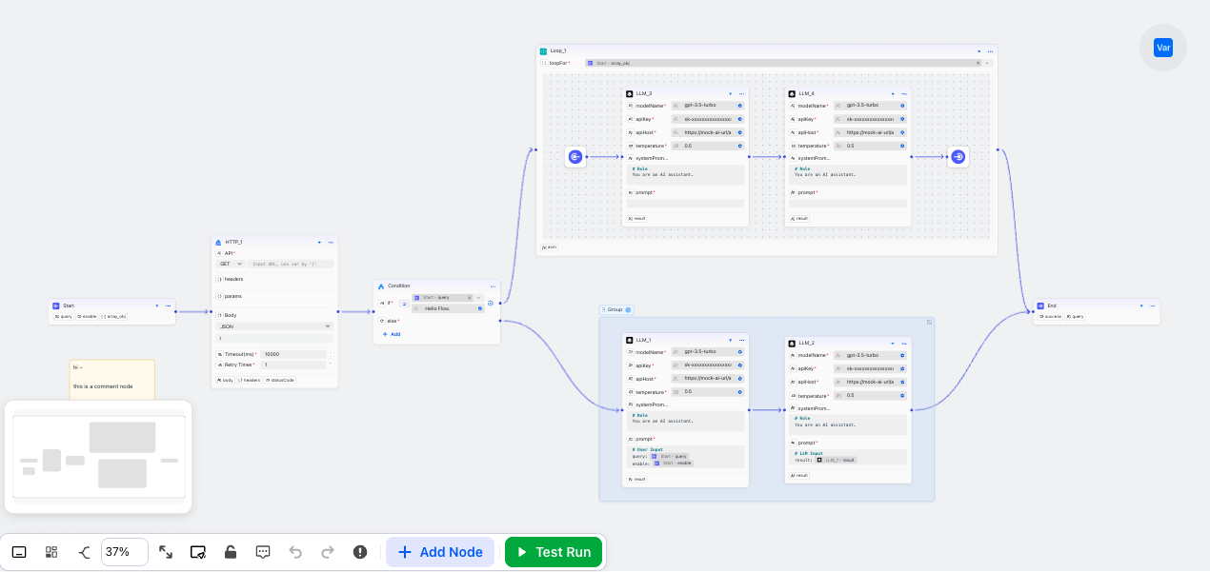Open the three-dot menu on Condition node

click(493, 286)
